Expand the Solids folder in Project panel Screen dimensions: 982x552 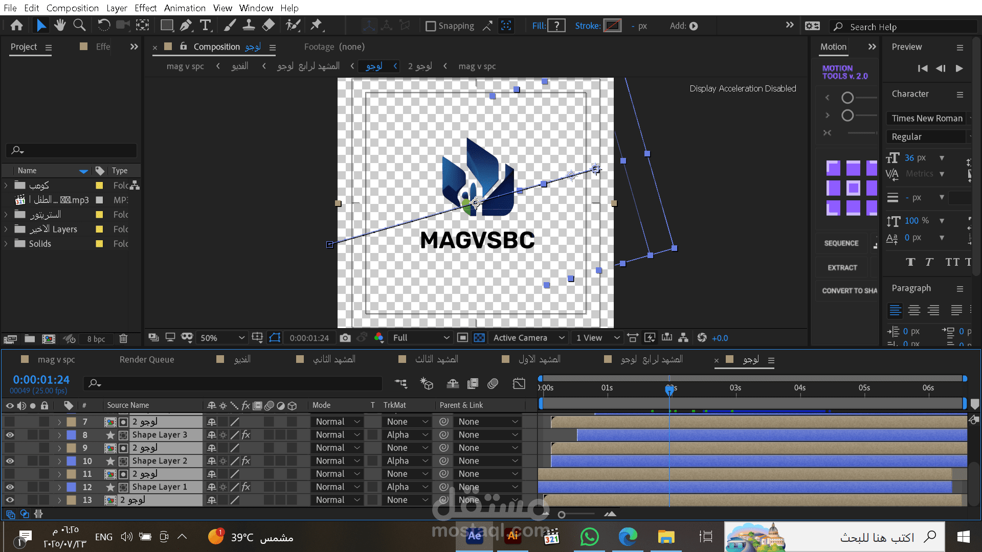point(6,244)
